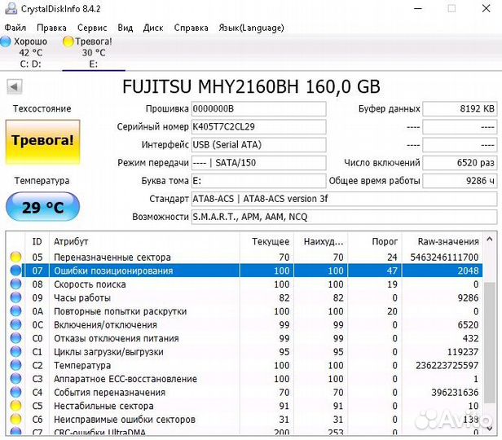Select the Скорость поиска row
The height and width of the screenshot is (440, 502).
pyautogui.click(x=244, y=284)
